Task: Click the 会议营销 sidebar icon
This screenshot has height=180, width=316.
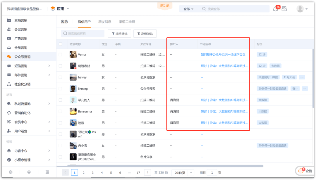Action: click(x=9, y=30)
